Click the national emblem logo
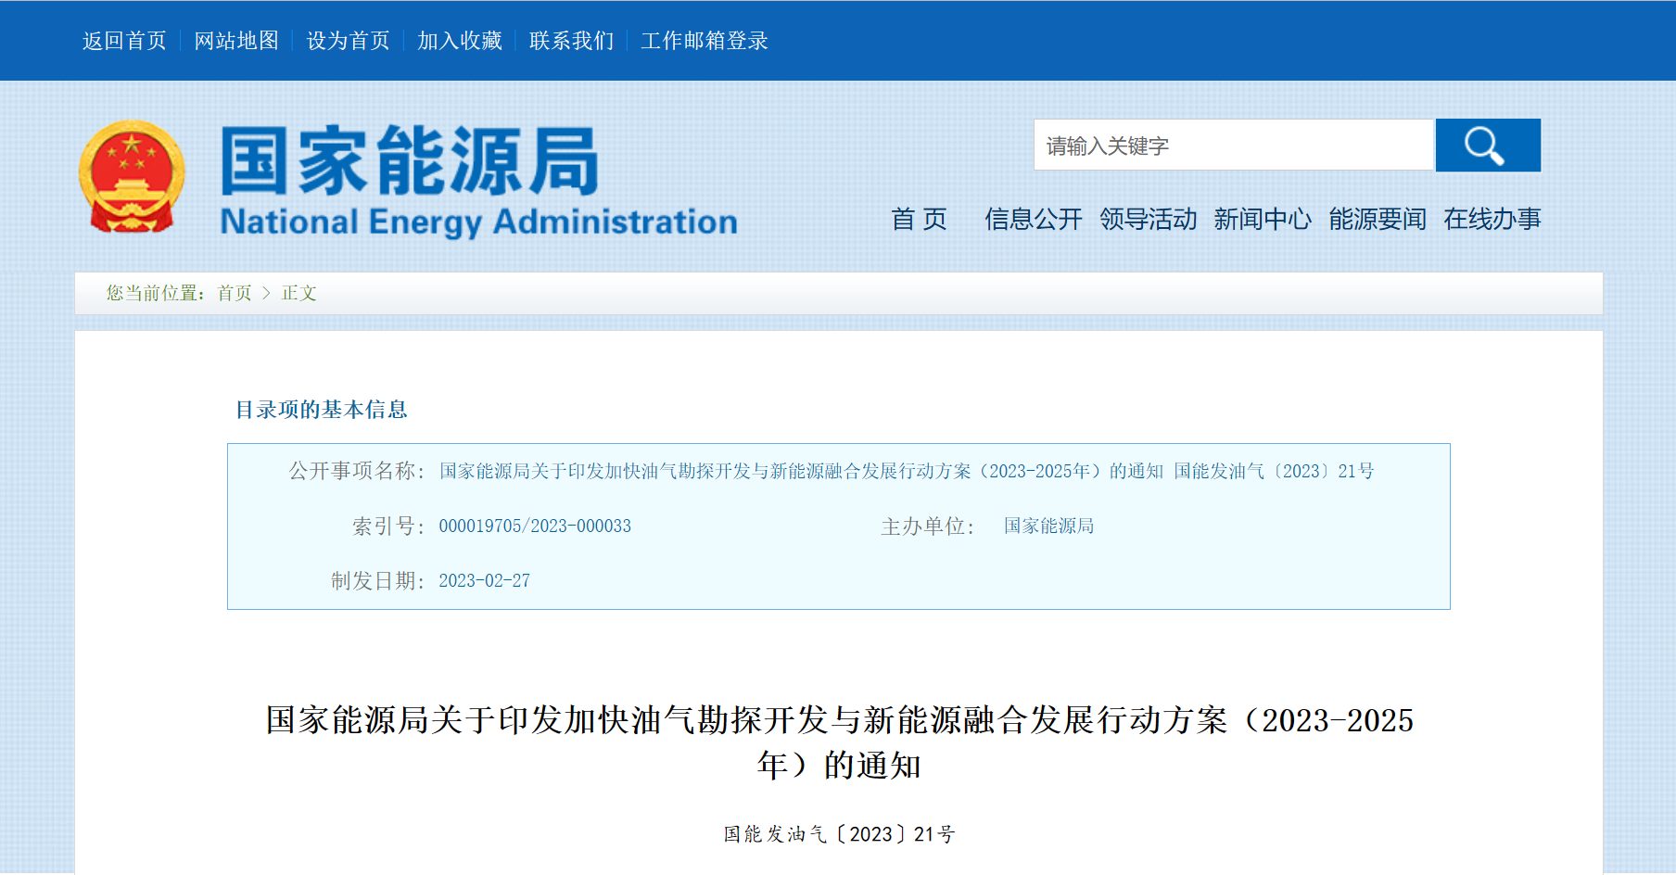 click(132, 176)
